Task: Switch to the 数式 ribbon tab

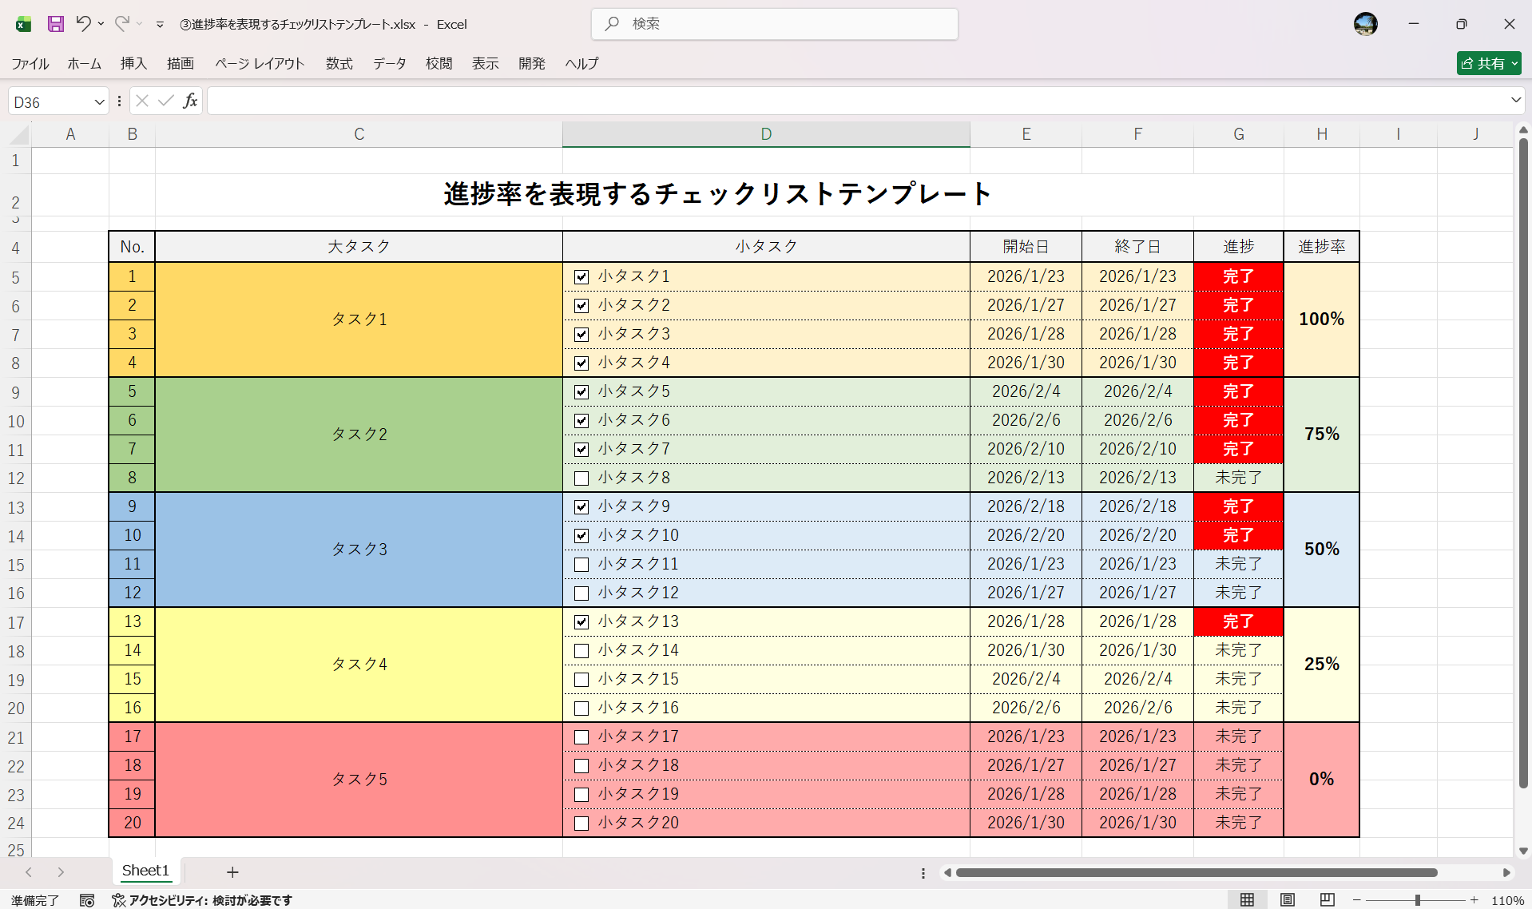Action: [x=339, y=63]
